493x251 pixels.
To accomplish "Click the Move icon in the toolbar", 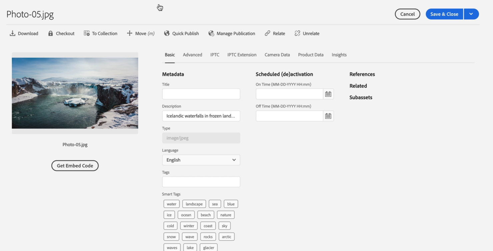I will 130,33.
